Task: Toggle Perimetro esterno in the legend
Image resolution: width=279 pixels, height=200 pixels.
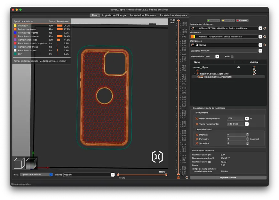Action: click(27, 29)
